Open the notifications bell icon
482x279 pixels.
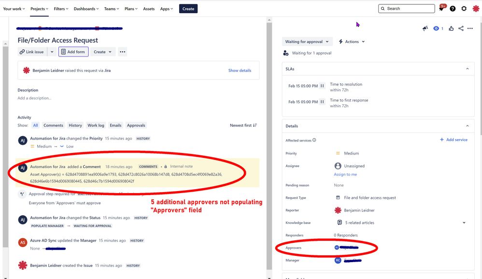click(441, 9)
